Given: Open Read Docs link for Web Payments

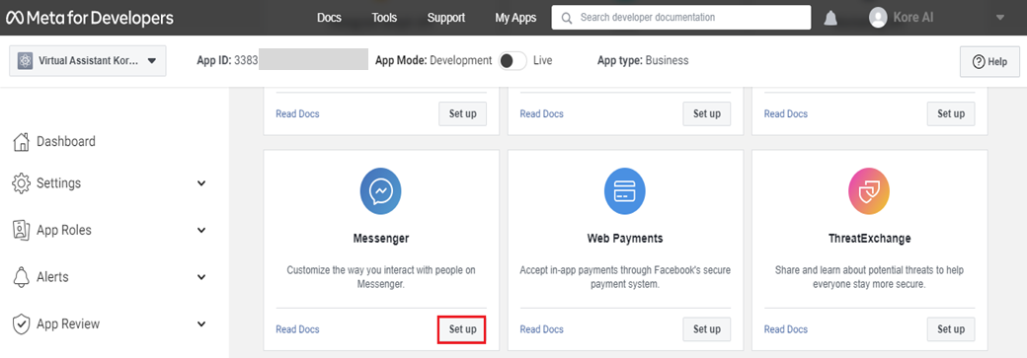Looking at the screenshot, I should pyautogui.click(x=542, y=329).
